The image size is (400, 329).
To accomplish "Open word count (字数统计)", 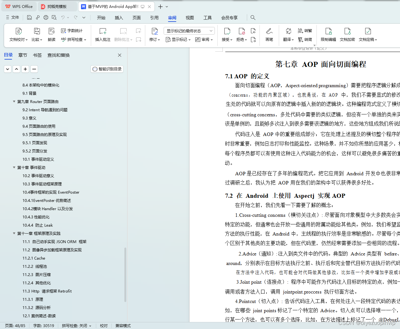I will pos(72,31).
